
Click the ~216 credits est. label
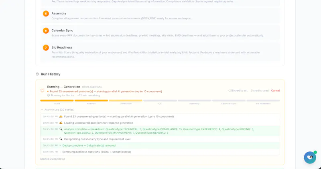pyautogui.click(x=238, y=91)
